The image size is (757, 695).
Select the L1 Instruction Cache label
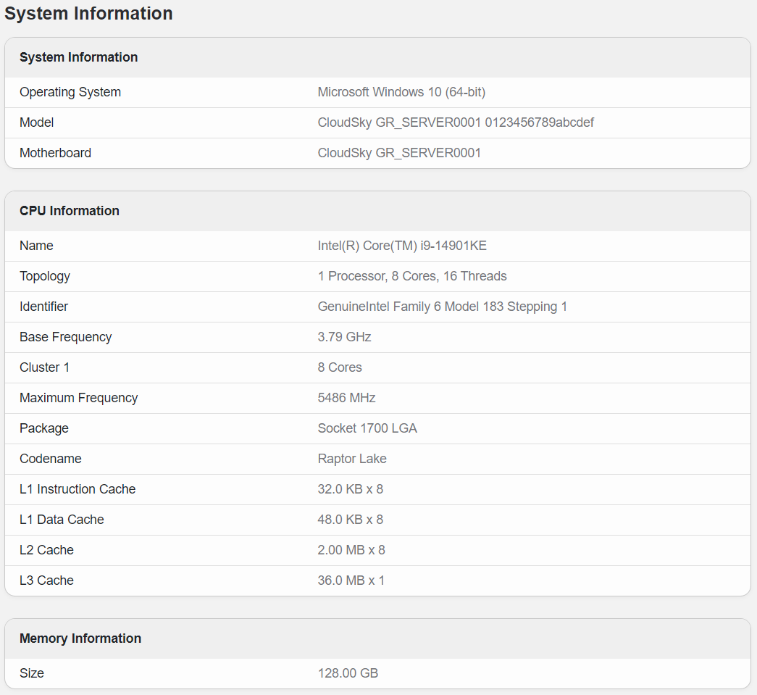click(78, 489)
